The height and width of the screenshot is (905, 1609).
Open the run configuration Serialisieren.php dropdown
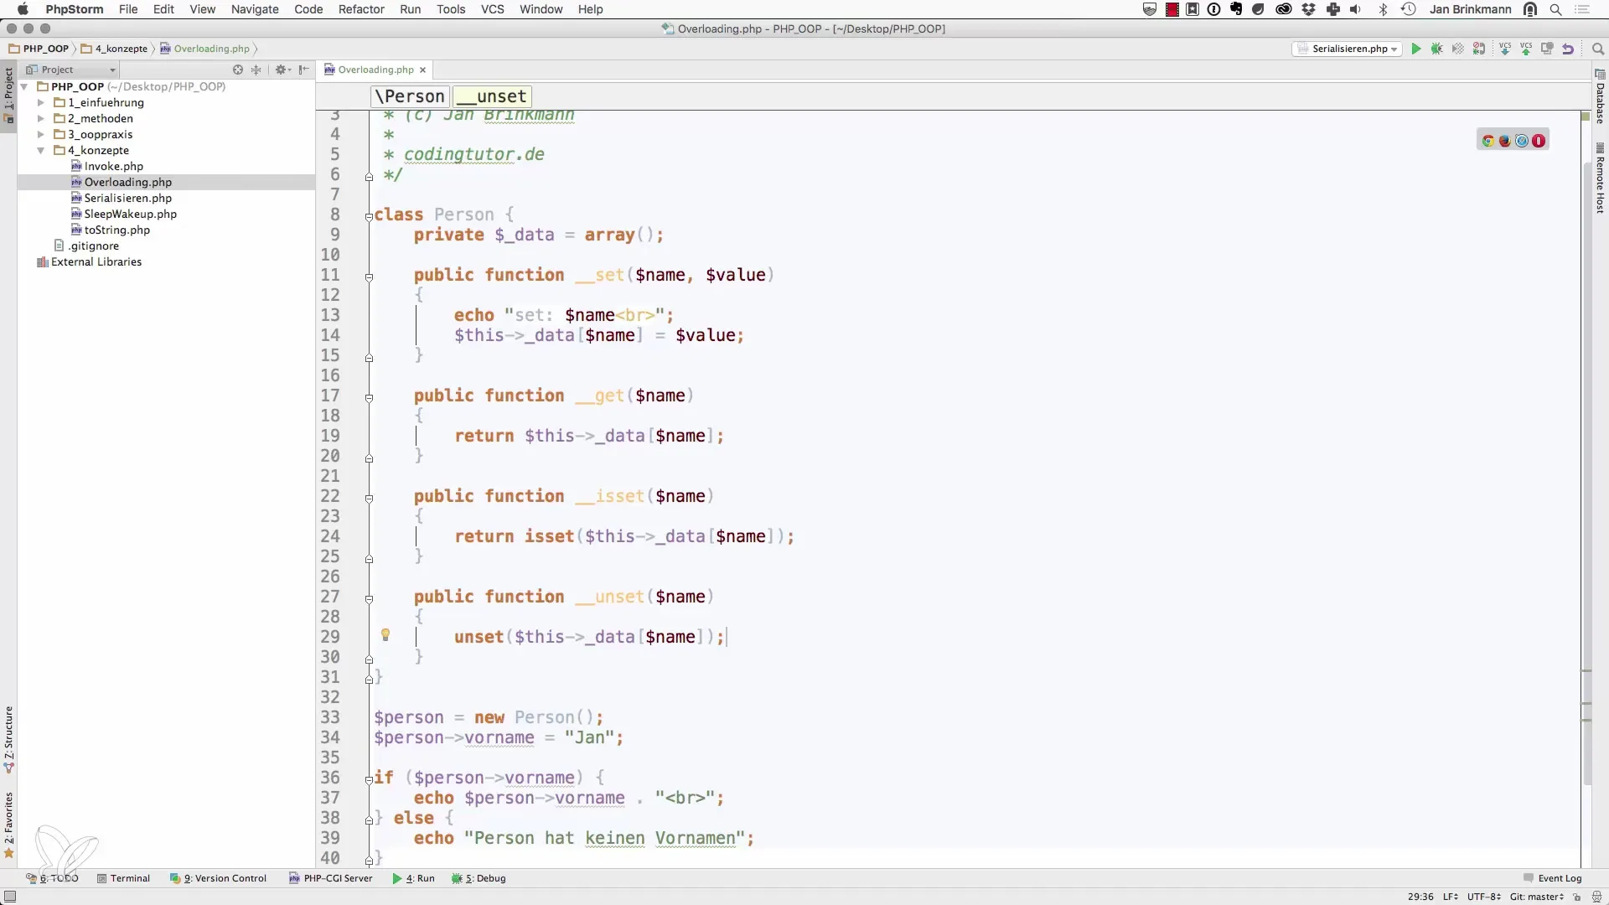coord(1348,49)
